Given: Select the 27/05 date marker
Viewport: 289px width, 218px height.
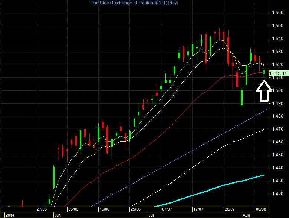Looking at the screenshot, I should point(42,209).
